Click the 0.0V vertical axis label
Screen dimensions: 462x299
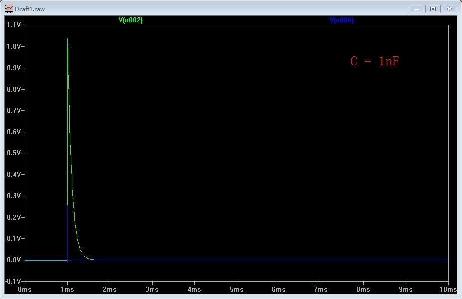point(14,260)
